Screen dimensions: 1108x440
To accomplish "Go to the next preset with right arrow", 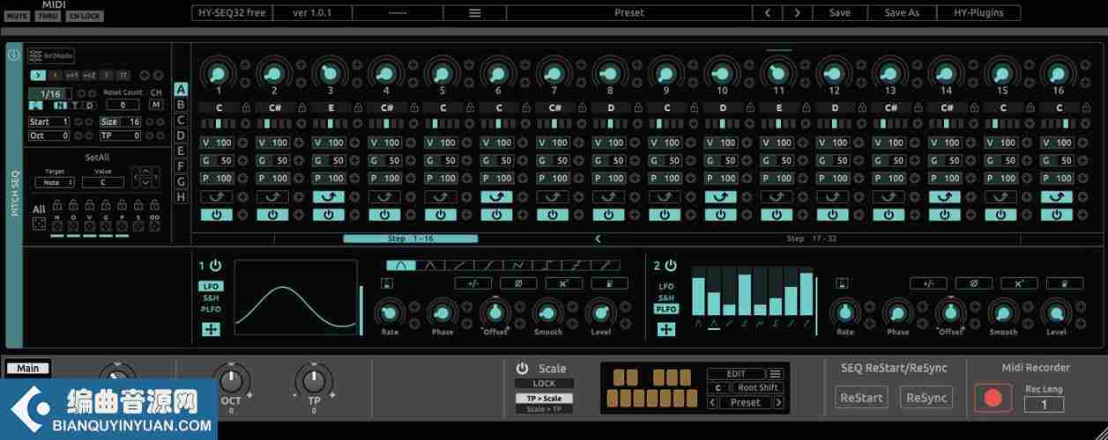I will pyautogui.click(x=798, y=13).
